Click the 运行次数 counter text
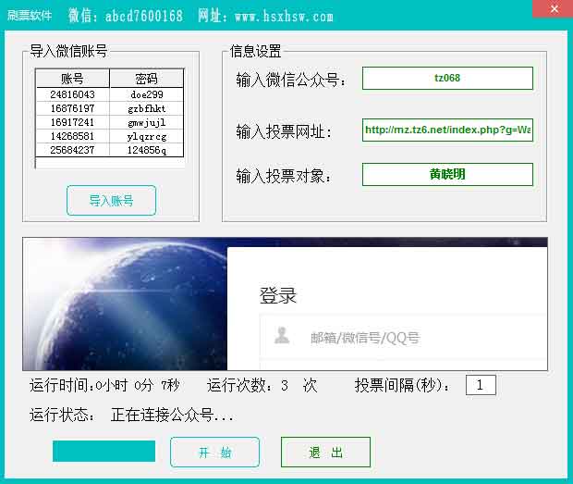 pyautogui.click(x=262, y=385)
